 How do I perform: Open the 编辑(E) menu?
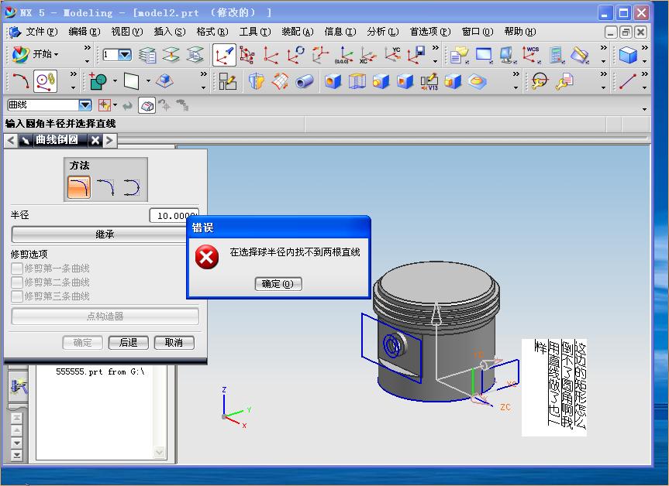coord(84,32)
